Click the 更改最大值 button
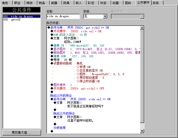The image size is (178, 138). point(22,133)
